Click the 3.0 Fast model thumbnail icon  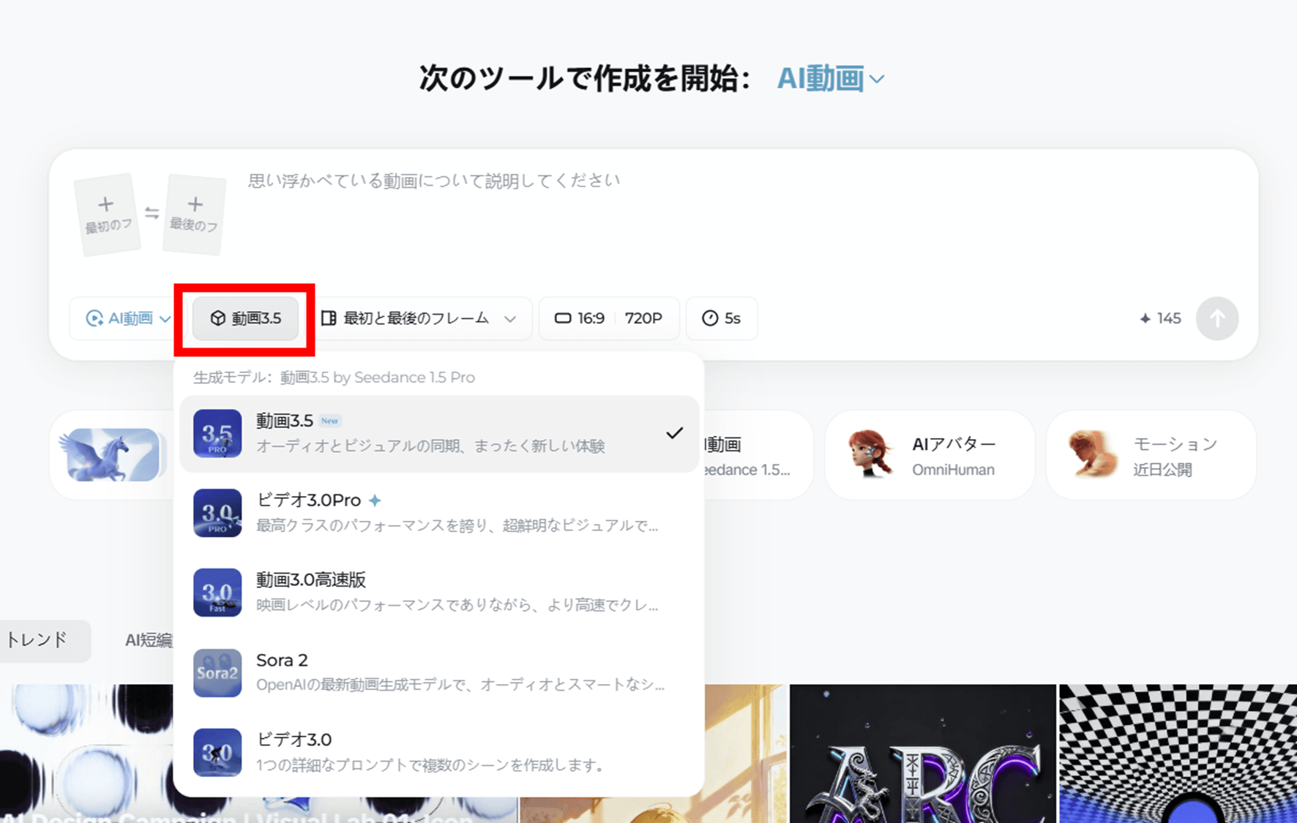point(217,593)
